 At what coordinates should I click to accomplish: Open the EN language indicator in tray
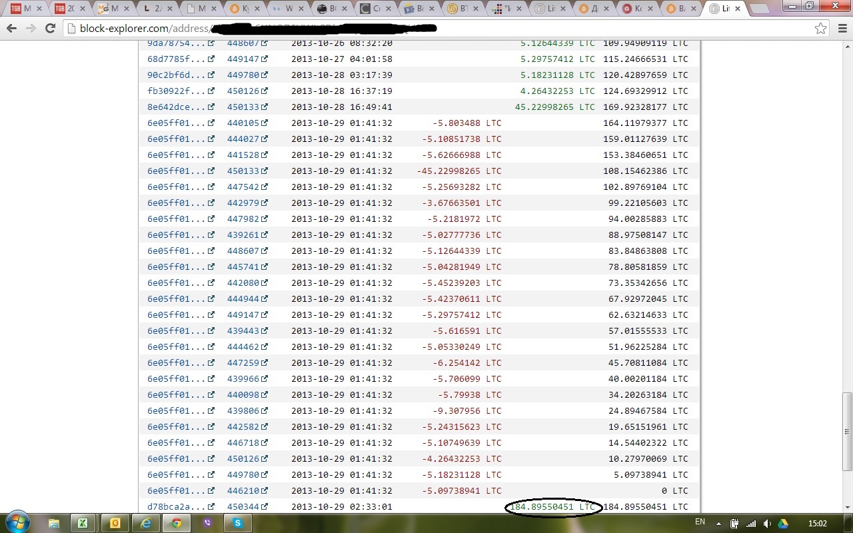(700, 522)
